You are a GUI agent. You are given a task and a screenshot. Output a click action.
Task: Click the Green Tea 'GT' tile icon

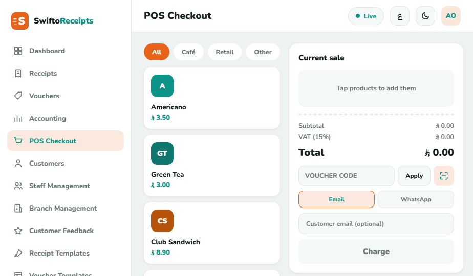point(162,153)
